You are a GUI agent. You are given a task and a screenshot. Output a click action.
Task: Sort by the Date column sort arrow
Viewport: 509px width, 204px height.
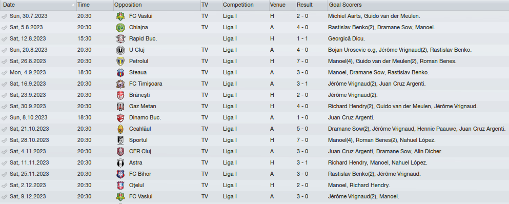coord(73,5)
